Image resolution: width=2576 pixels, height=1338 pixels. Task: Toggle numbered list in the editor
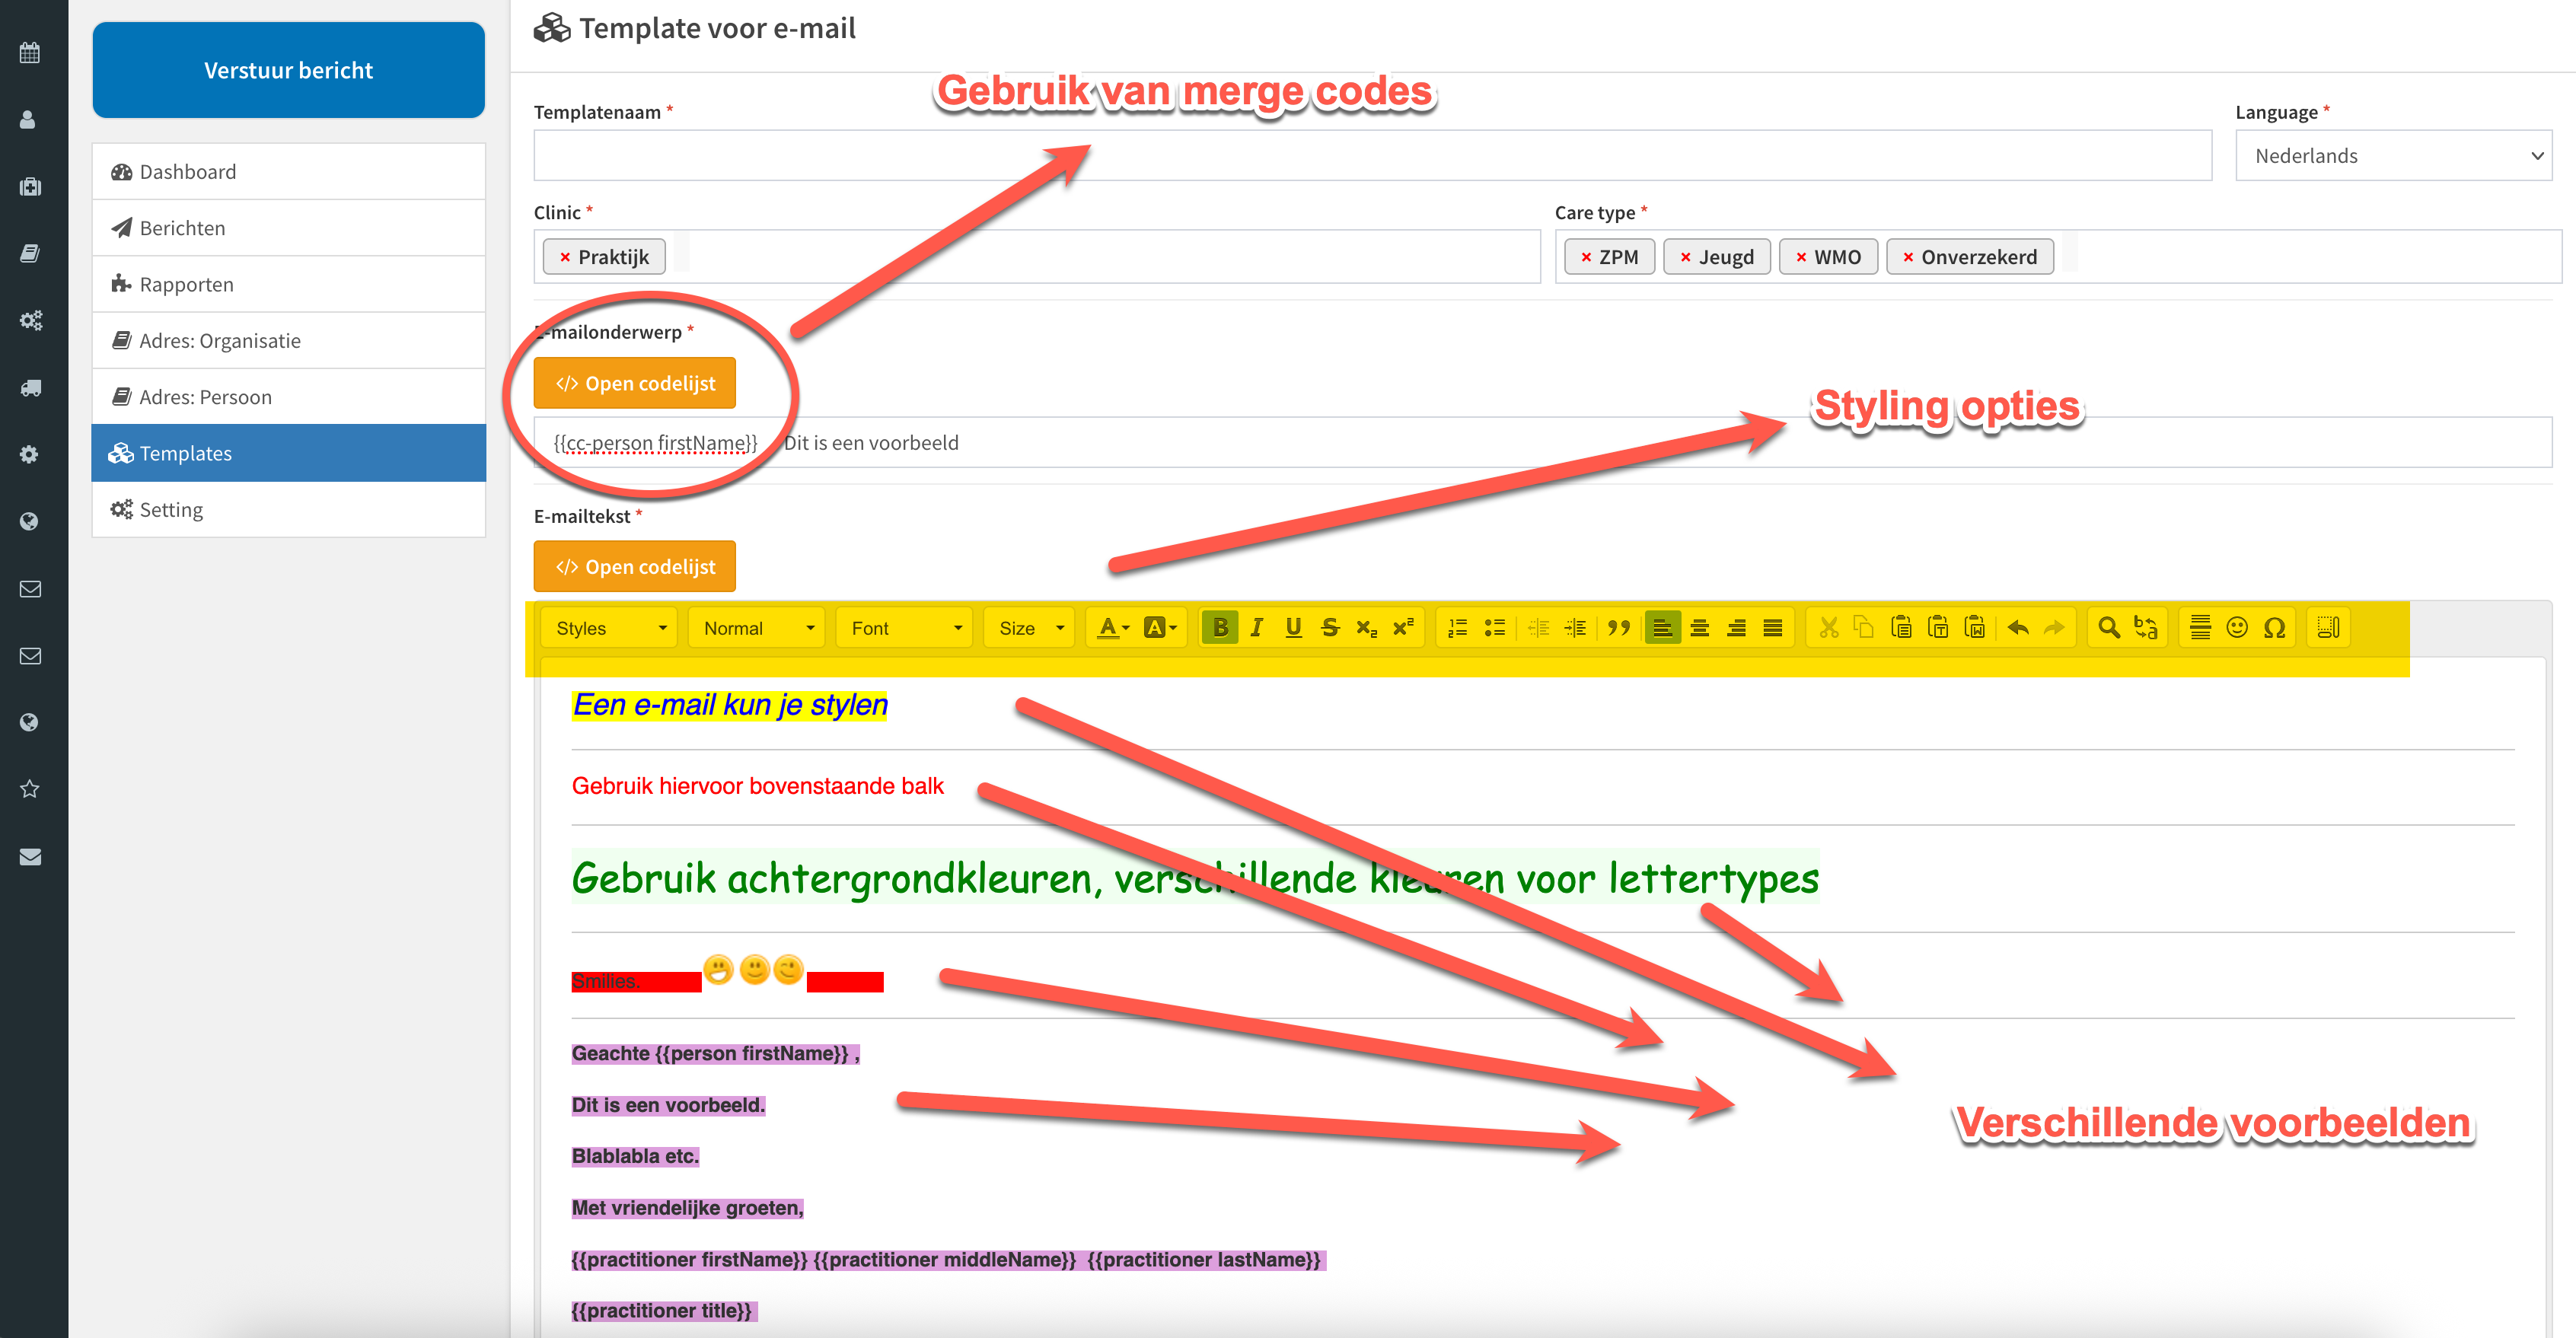click(1458, 628)
